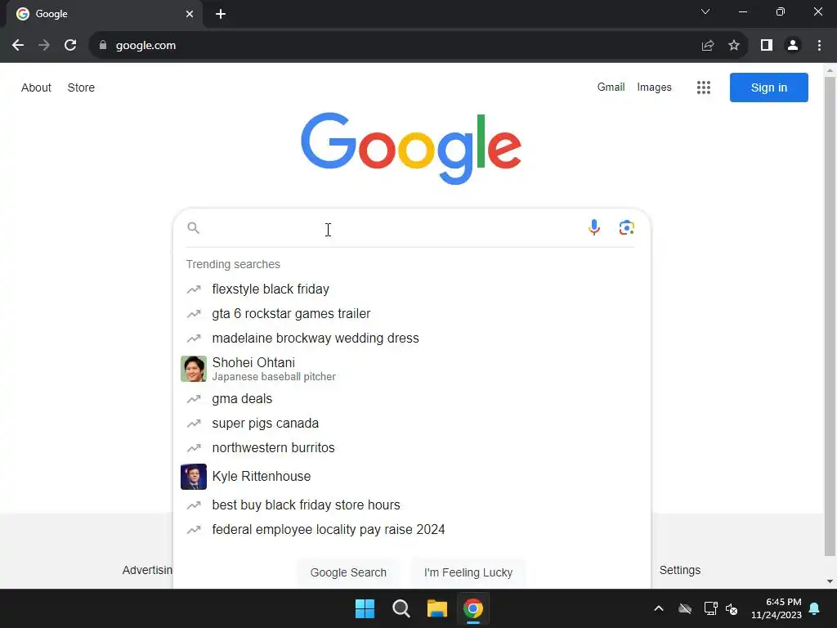The width and height of the screenshot is (837, 628).
Task: Click the Google logo
Action: click(x=411, y=148)
